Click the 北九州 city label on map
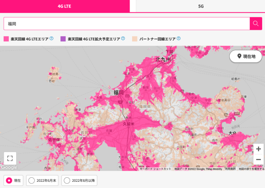This screenshot has width=265, height=188. (163, 59)
